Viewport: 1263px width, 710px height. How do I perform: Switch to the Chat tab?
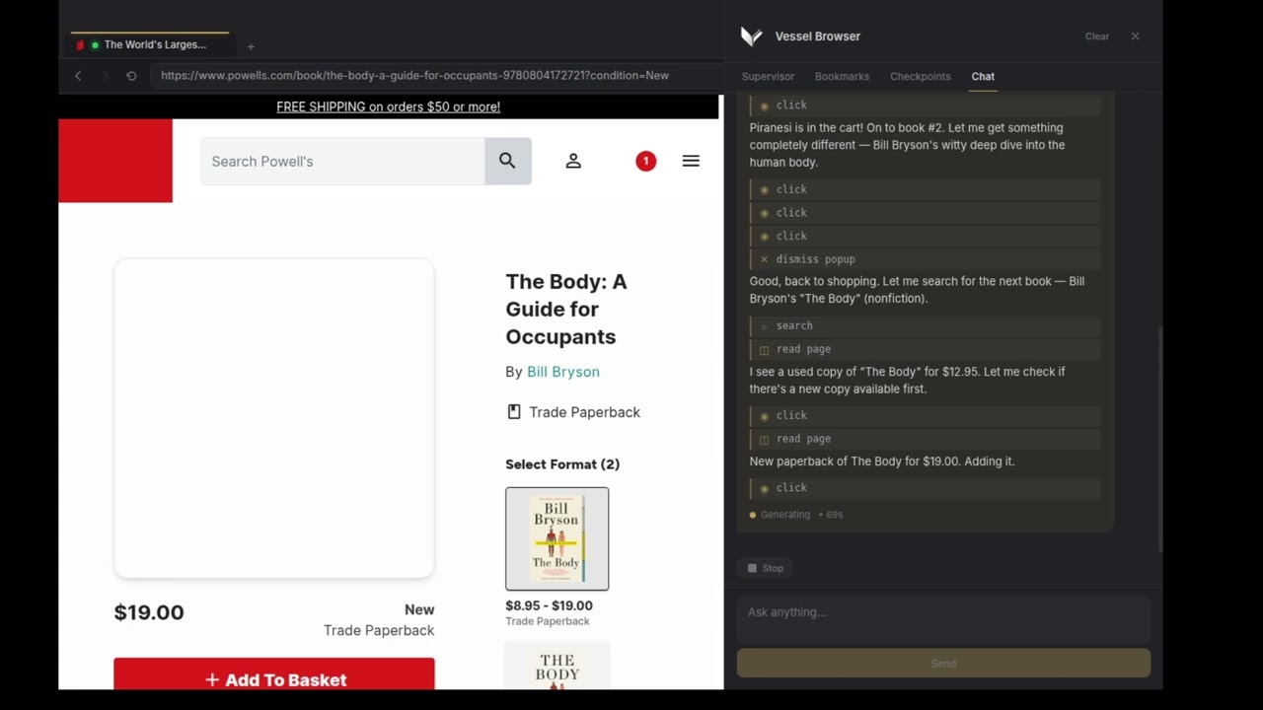click(983, 76)
